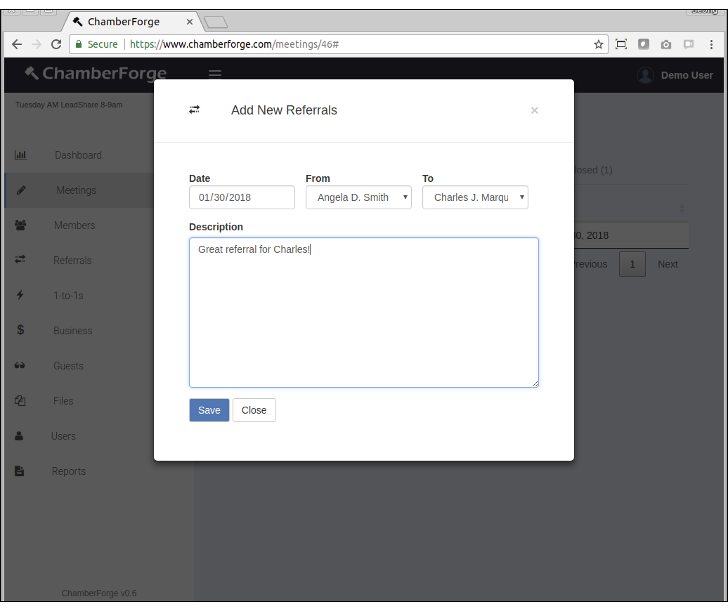Close the Add New Referrals dialog

534,110
